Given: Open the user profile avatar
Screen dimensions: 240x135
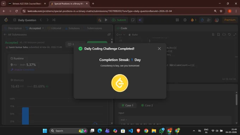Looking at the screenshot, I should pyautogui.click(x=216, y=20).
